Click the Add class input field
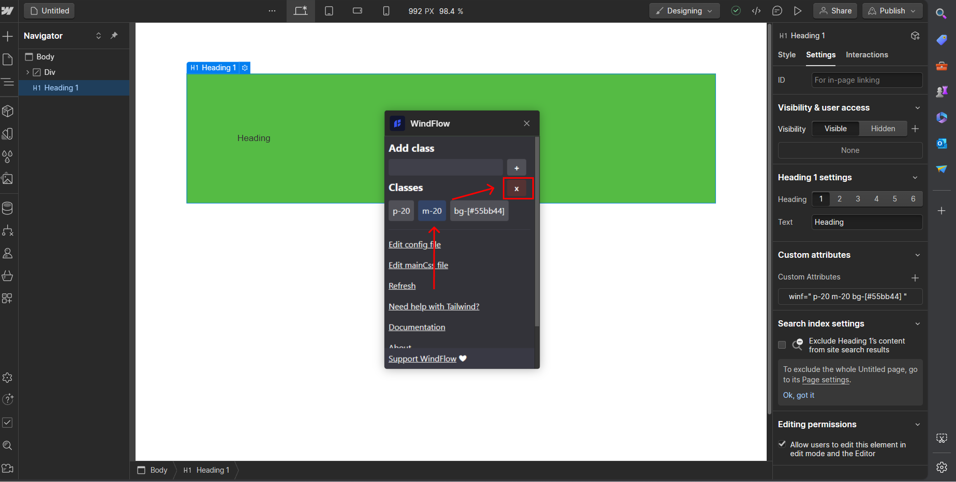The width and height of the screenshot is (956, 482). tap(445, 167)
